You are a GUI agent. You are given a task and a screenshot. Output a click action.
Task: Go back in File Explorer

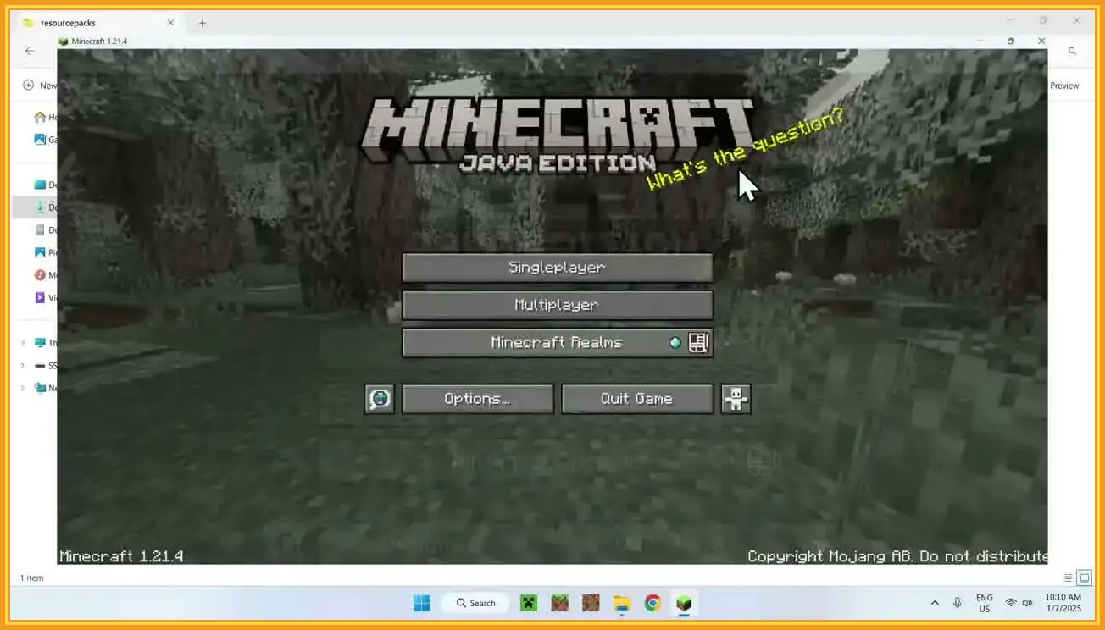(x=30, y=51)
